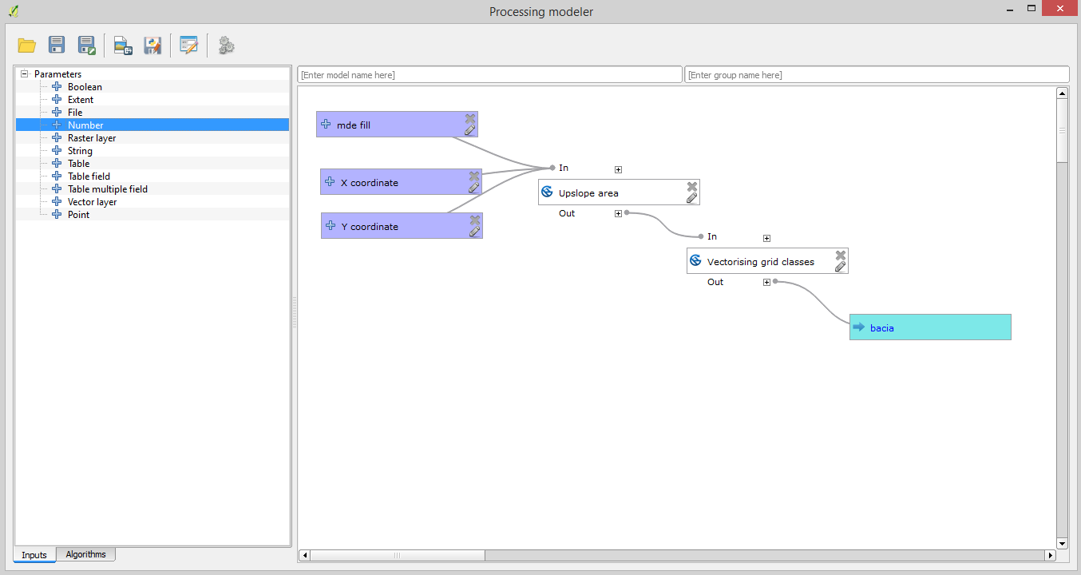
Task: Select the Inputs tab
Action: pyautogui.click(x=34, y=555)
